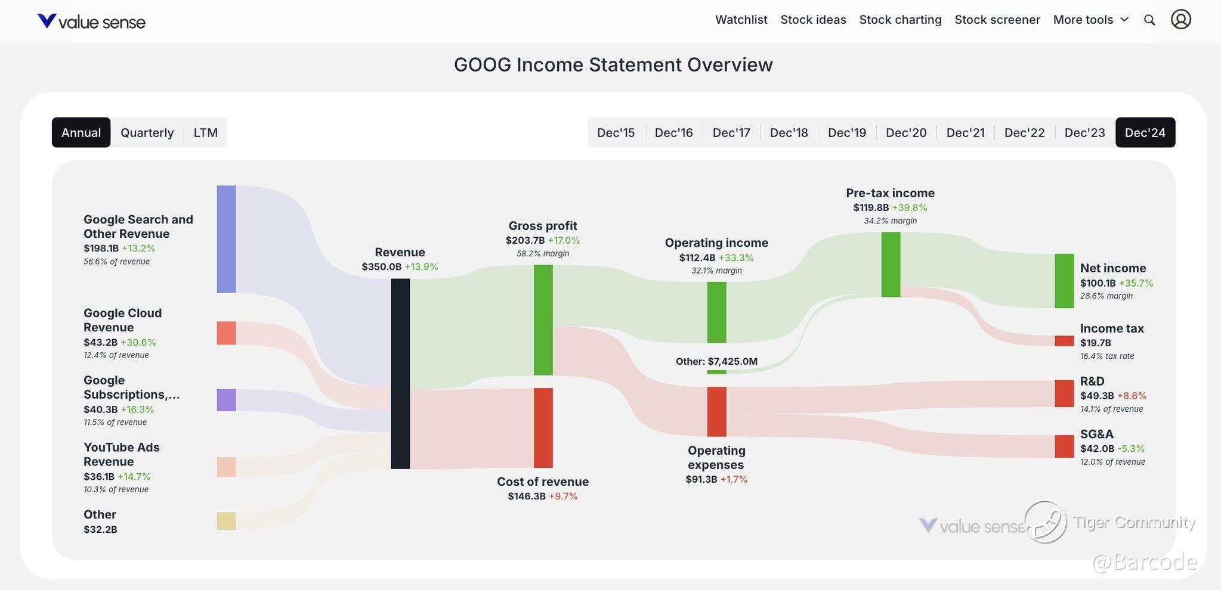Go to Watchlist

(741, 20)
